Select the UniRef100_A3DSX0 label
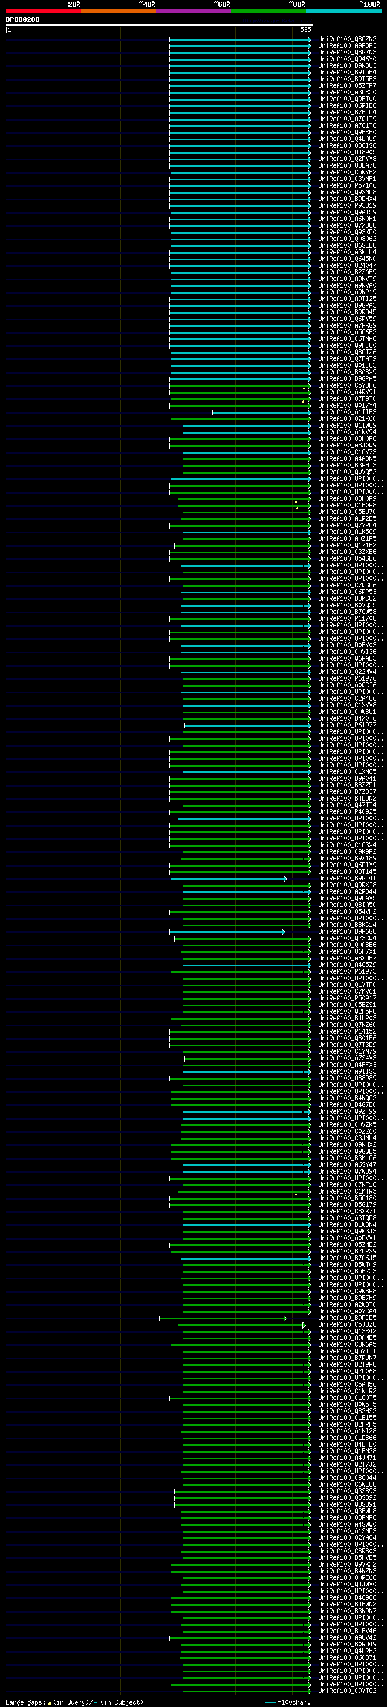This screenshot has width=387, height=1707. pyautogui.click(x=347, y=92)
